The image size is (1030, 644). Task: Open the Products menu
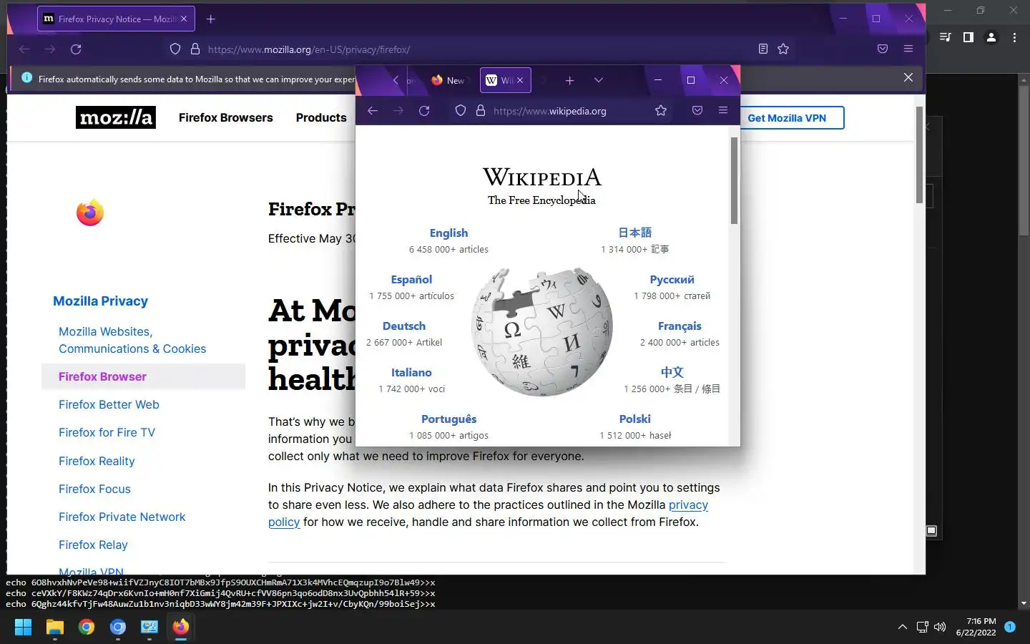click(x=321, y=118)
